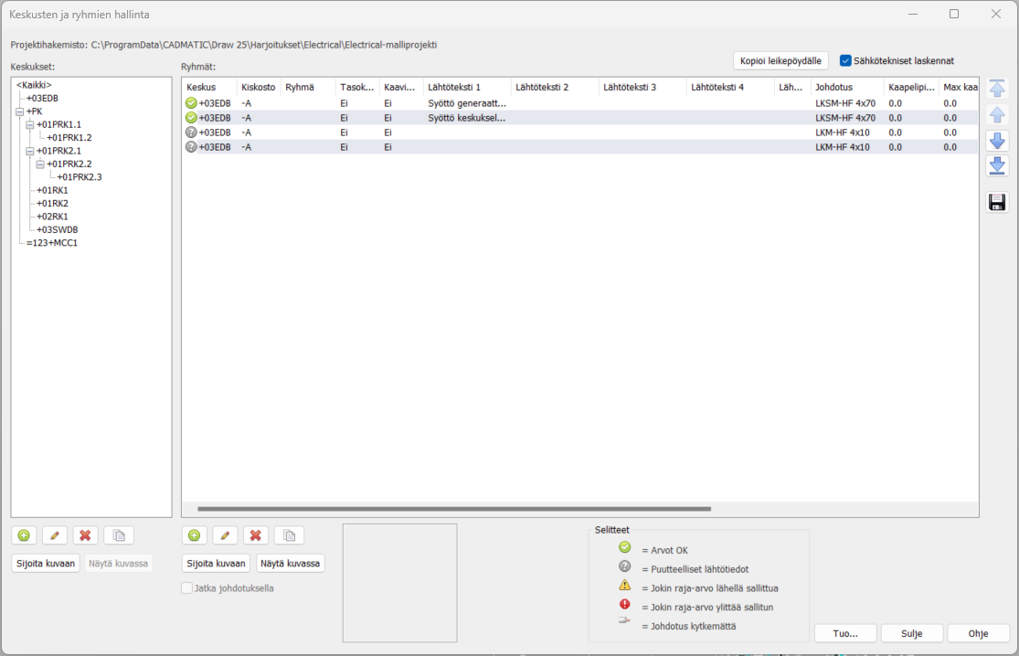This screenshot has width=1019, height=656.
Task: Click the red delete icon under Keskukset
Action: 86,535
